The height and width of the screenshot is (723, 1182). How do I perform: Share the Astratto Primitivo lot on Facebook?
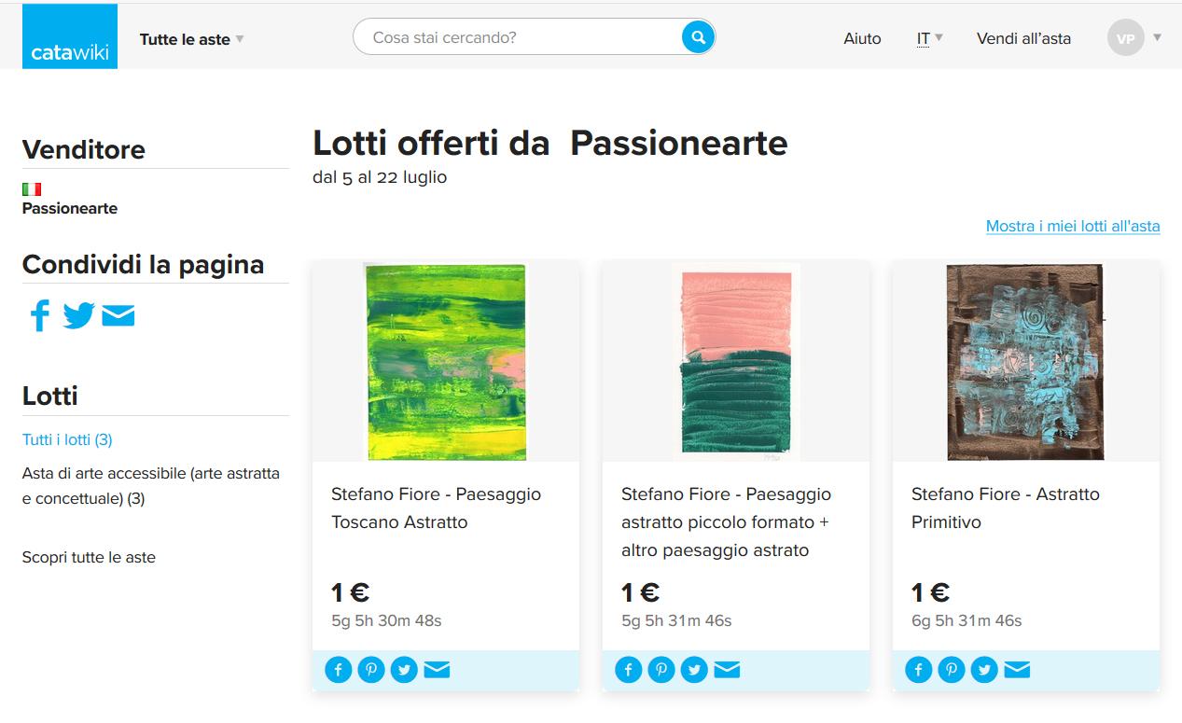pos(918,669)
